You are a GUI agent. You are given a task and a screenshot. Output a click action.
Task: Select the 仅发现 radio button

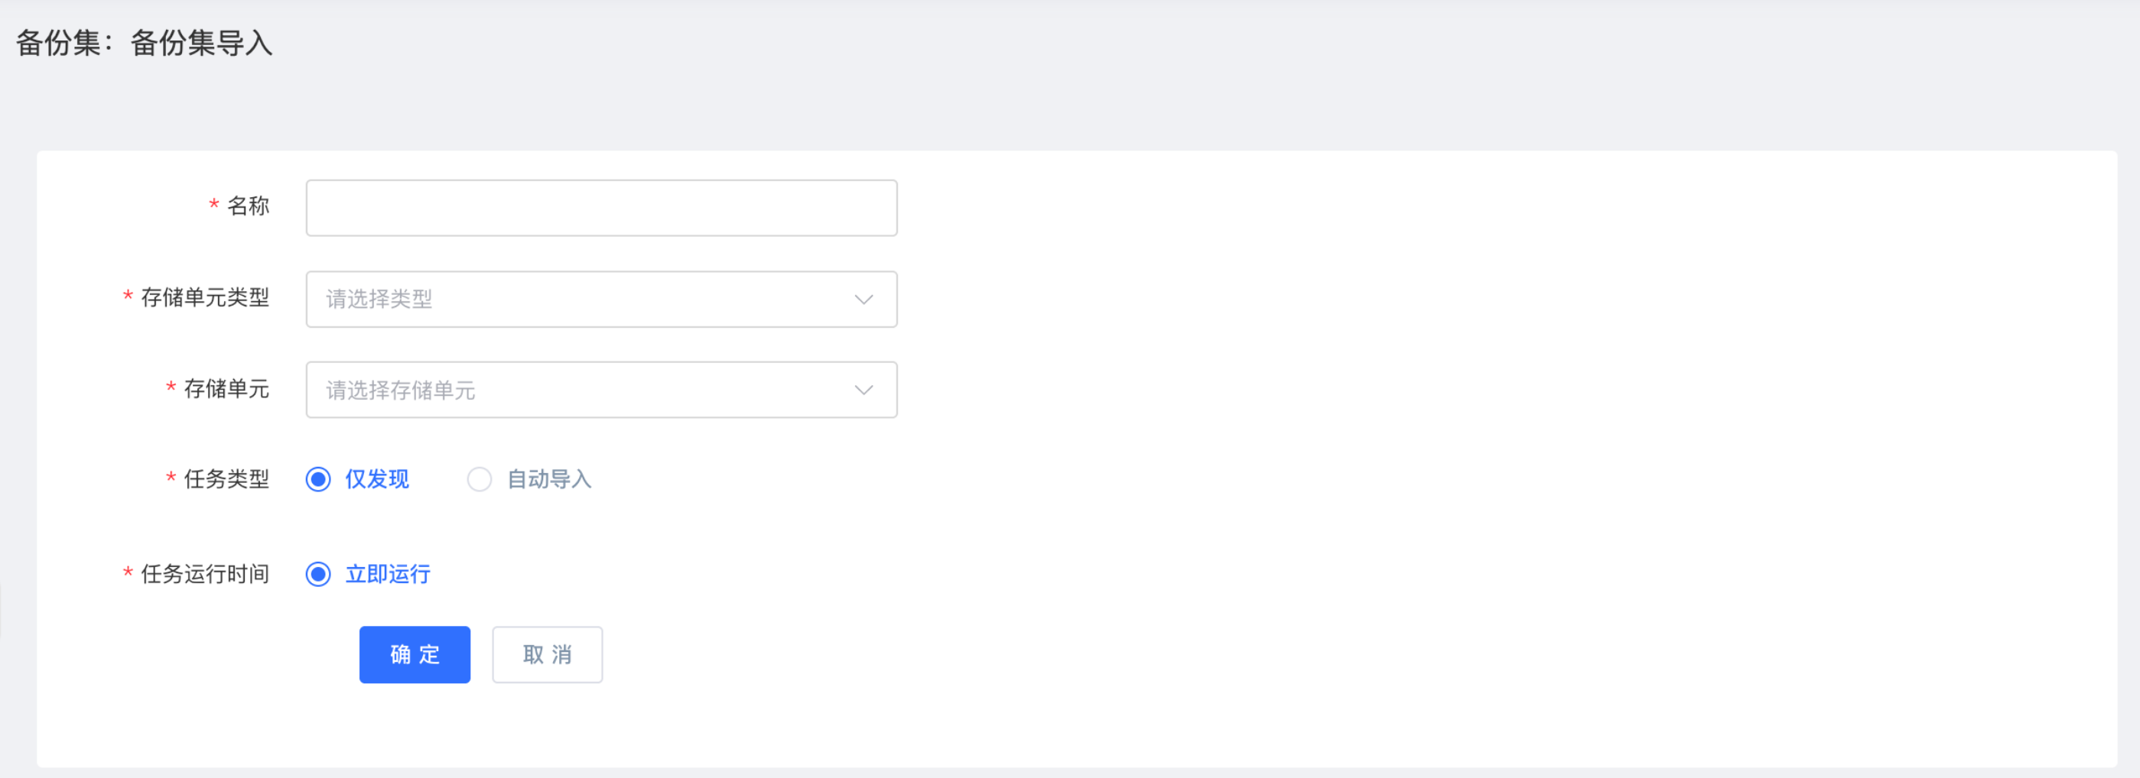318,479
